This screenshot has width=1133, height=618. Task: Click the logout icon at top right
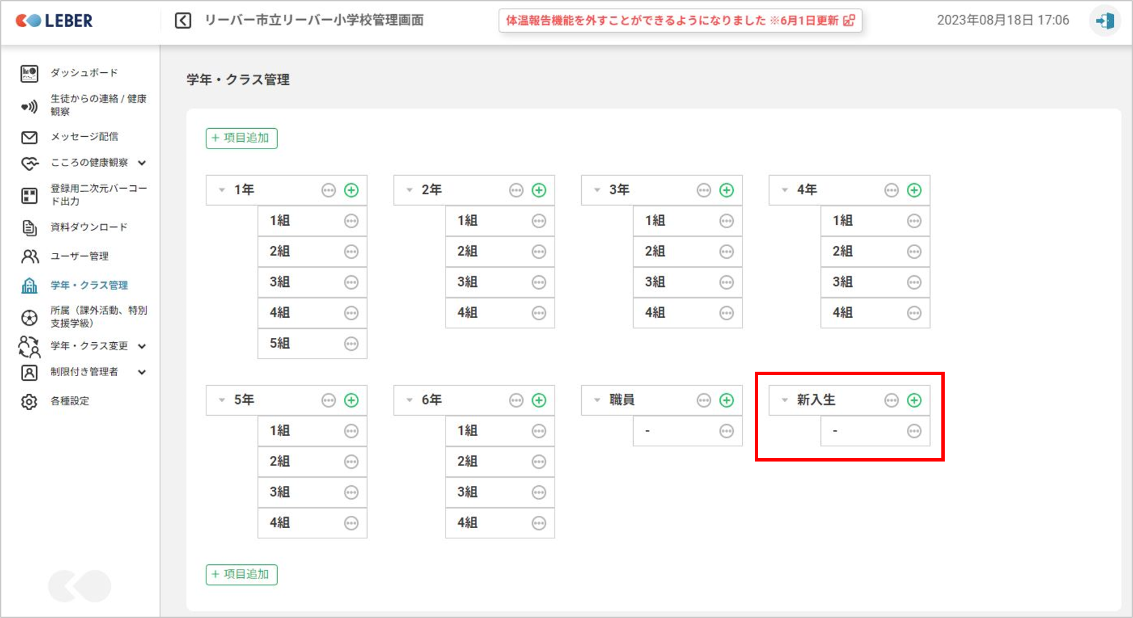coord(1104,21)
